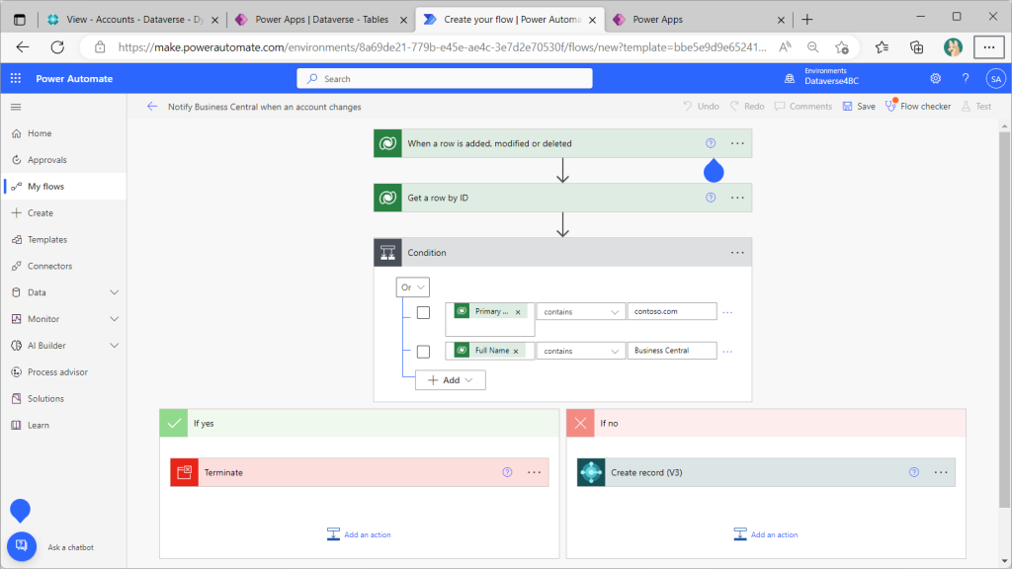
Task: Go to Home in the sidebar
Action: click(63, 133)
